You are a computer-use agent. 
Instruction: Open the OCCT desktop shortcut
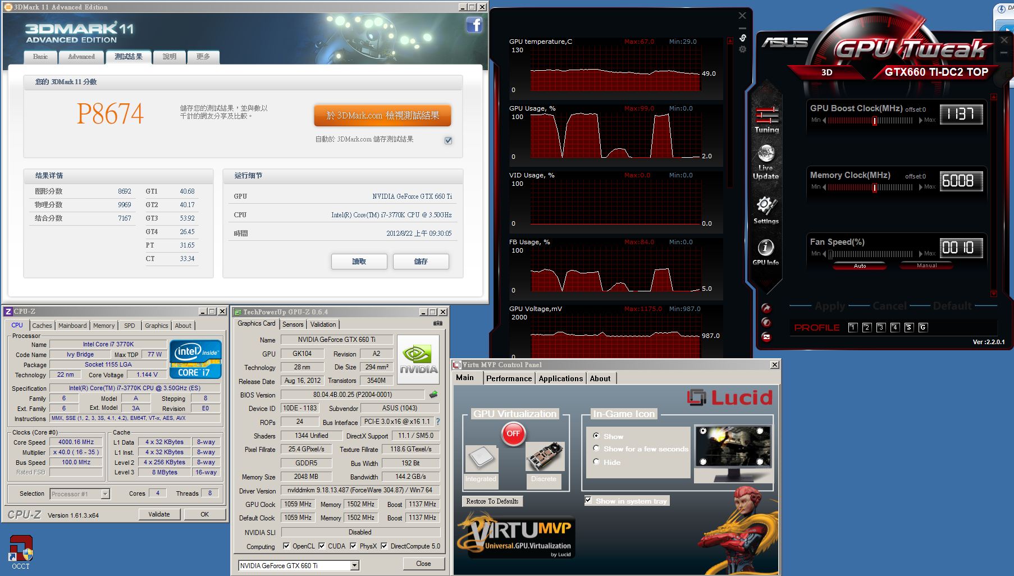(21, 552)
